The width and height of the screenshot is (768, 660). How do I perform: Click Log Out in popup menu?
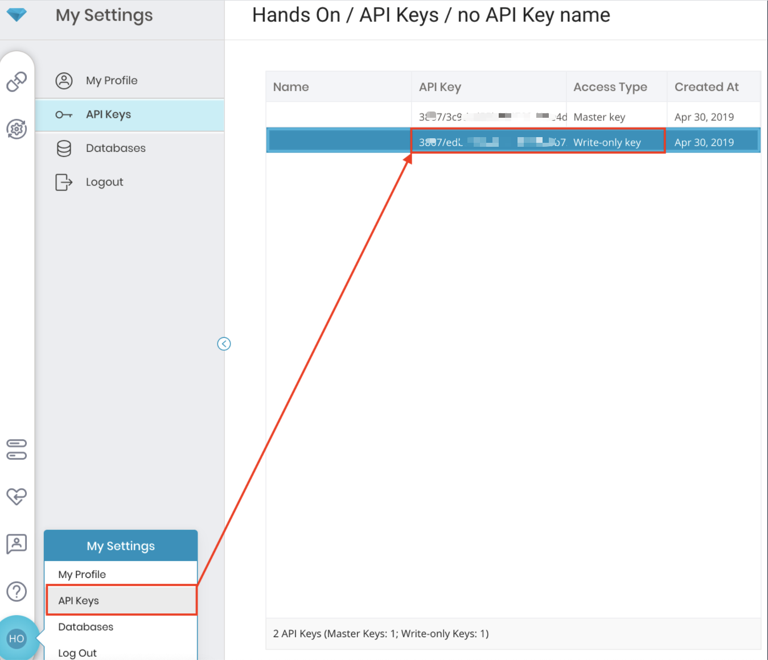[x=77, y=653]
